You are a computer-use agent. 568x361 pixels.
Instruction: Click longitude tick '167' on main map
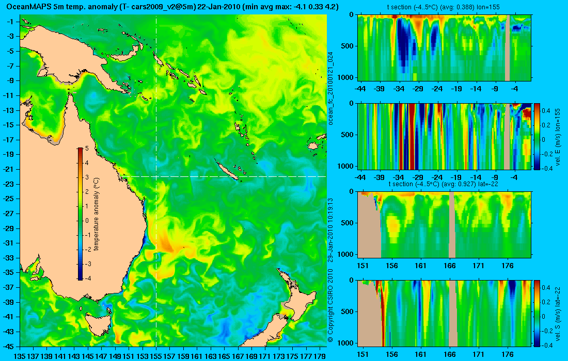(x=238, y=356)
